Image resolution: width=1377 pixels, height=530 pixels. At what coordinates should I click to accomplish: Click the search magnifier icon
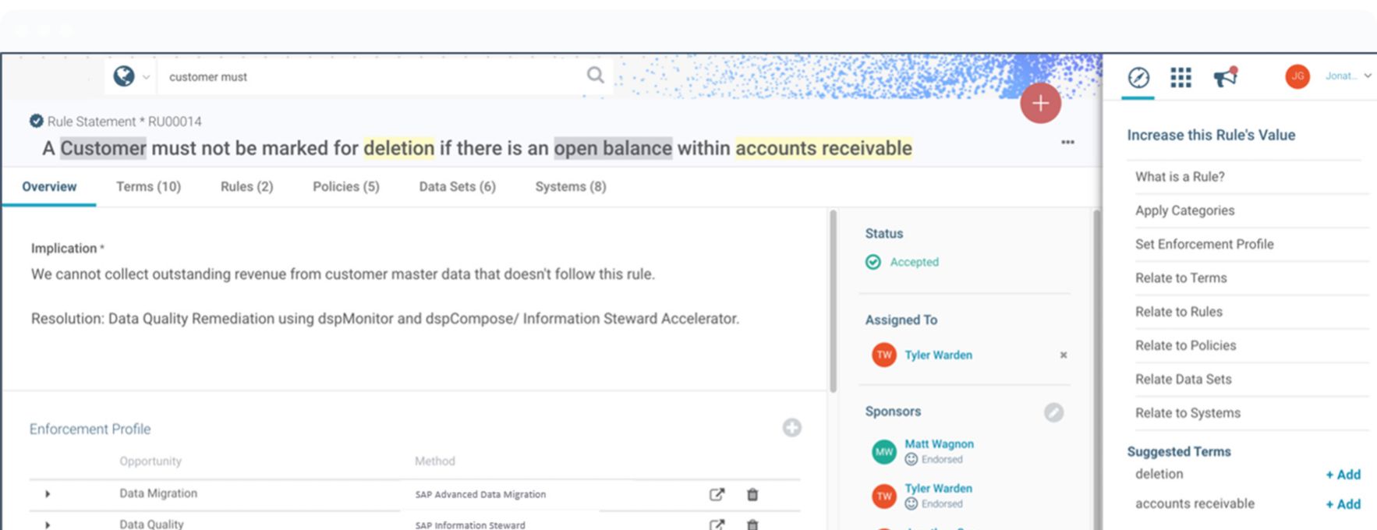595,76
